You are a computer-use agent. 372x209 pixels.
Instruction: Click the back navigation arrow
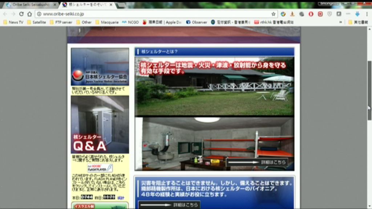click(x=5, y=14)
